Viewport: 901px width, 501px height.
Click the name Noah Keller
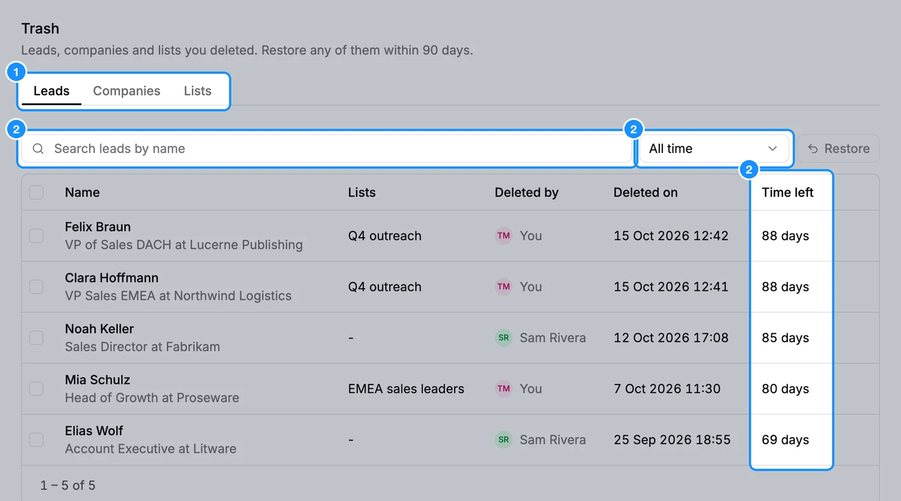pyautogui.click(x=99, y=329)
